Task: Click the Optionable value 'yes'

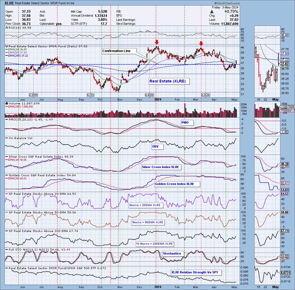Action: tap(59, 24)
